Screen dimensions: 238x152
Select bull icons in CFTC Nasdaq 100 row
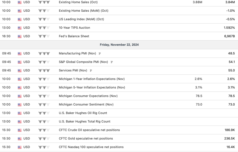click(44, 147)
